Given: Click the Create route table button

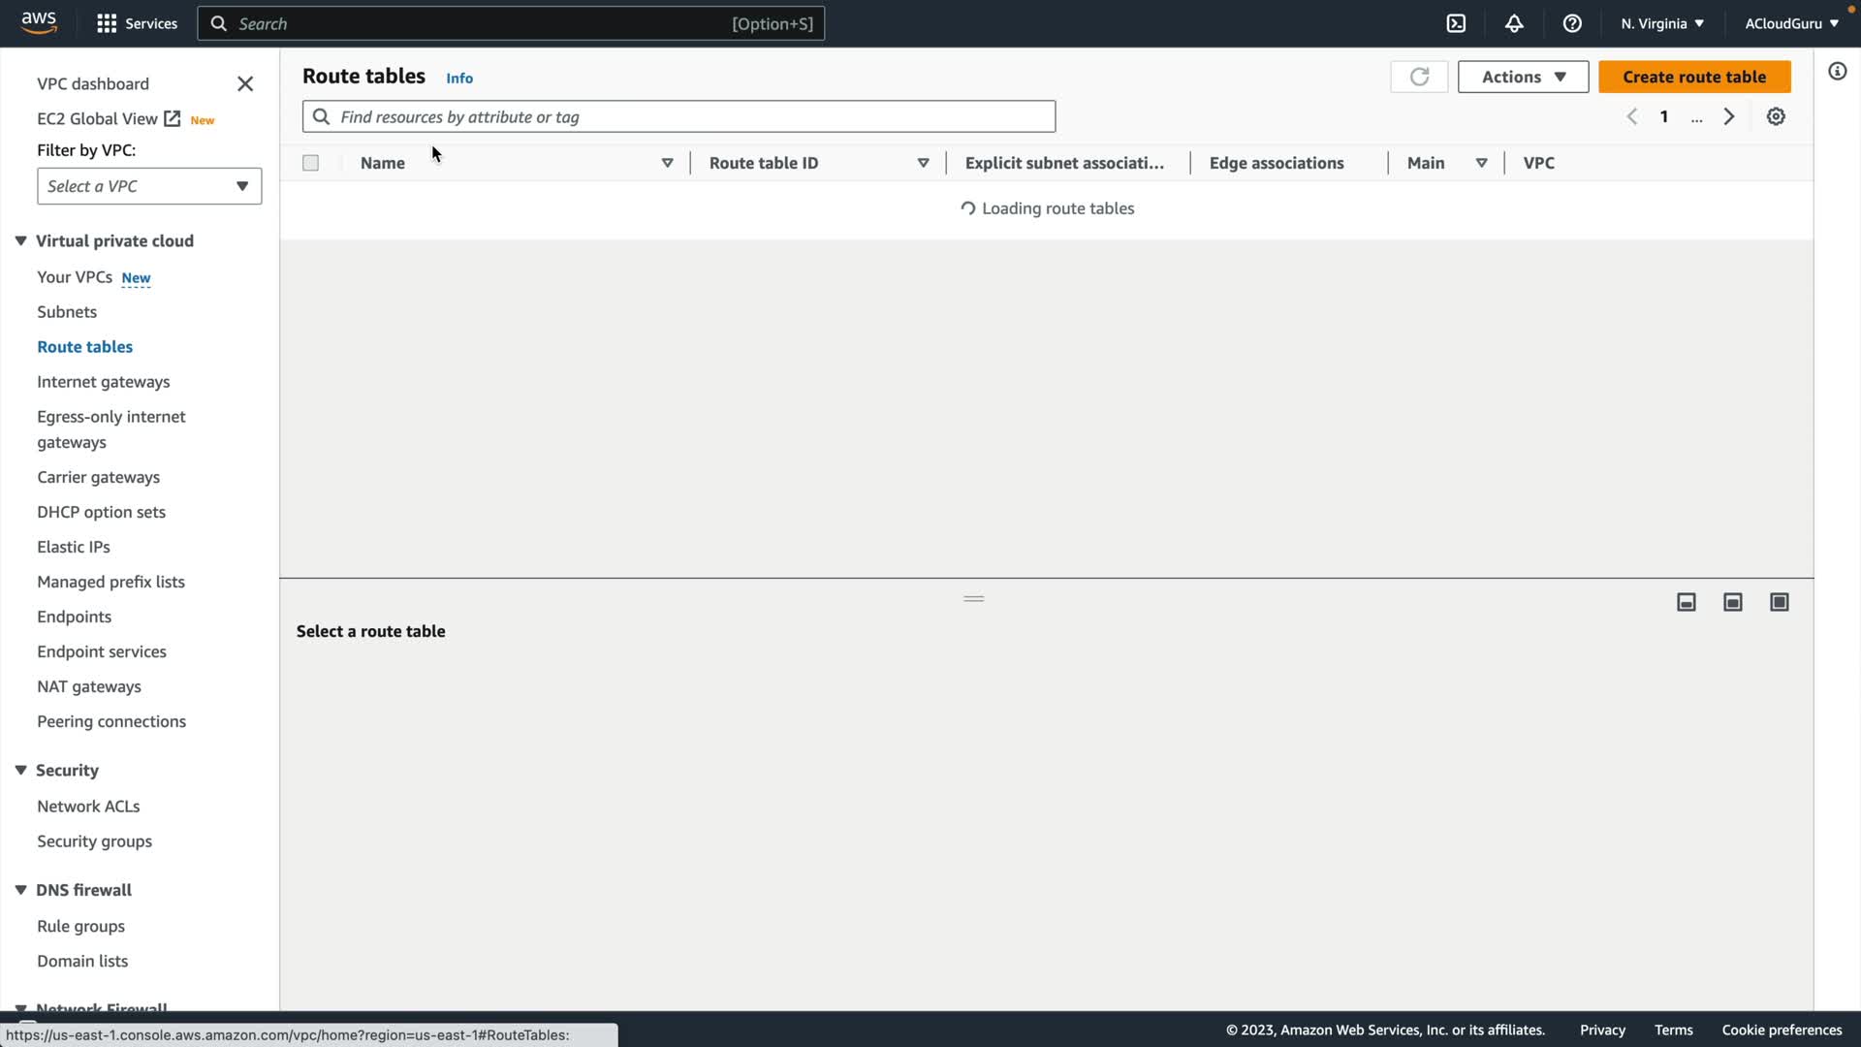Looking at the screenshot, I should tap(1694, 77).
